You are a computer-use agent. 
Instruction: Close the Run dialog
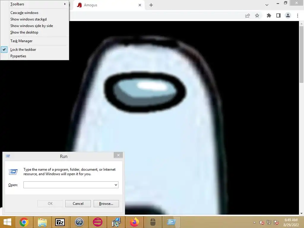point(118,155)
